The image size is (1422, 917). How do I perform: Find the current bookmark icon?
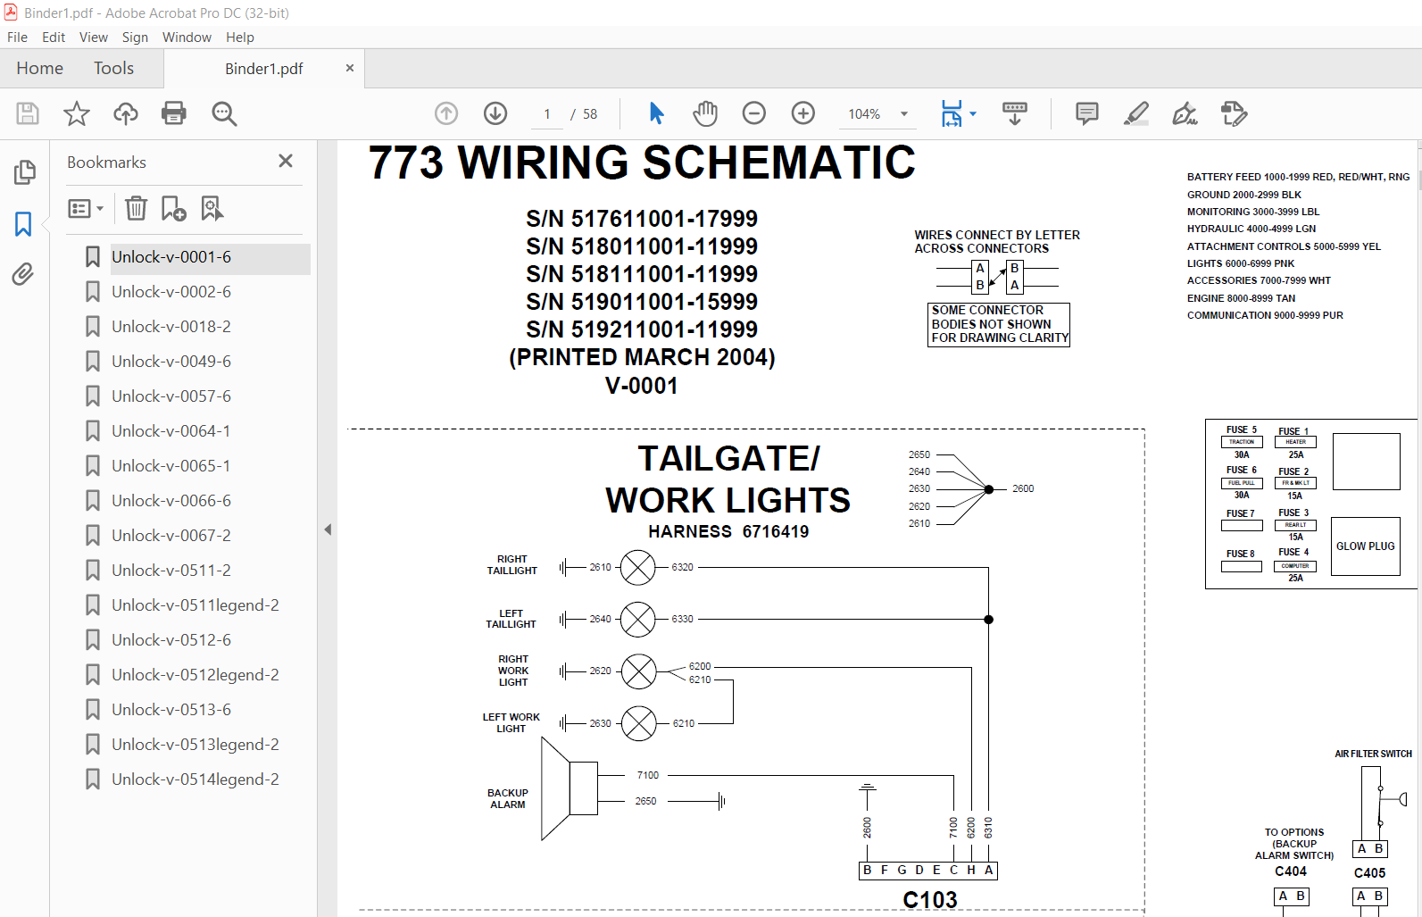pyautogui.click(x=212, y=208)
